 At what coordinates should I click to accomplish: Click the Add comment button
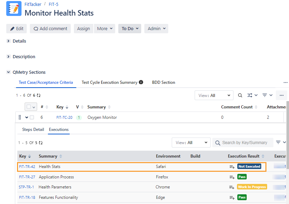coord(50,28)
